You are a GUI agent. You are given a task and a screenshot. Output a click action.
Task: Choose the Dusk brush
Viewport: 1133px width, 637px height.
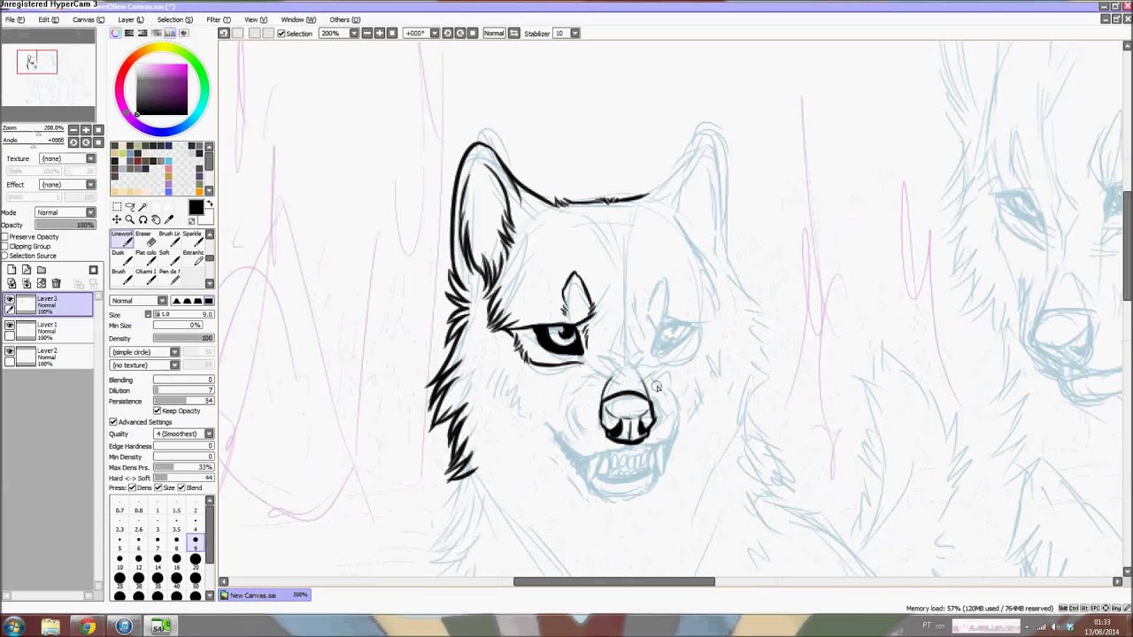[x=121, y=257]
